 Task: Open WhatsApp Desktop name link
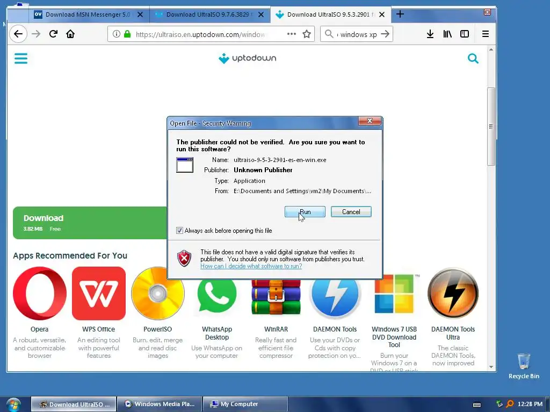click(x=217, y=333)
